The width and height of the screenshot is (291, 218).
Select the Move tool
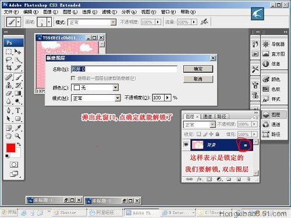17,52
